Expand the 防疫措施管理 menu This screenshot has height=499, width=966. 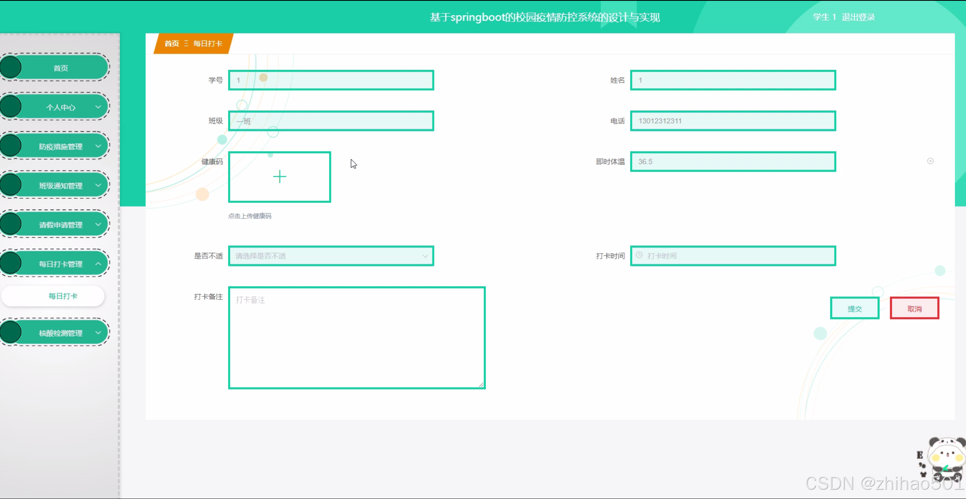[61, 146]
